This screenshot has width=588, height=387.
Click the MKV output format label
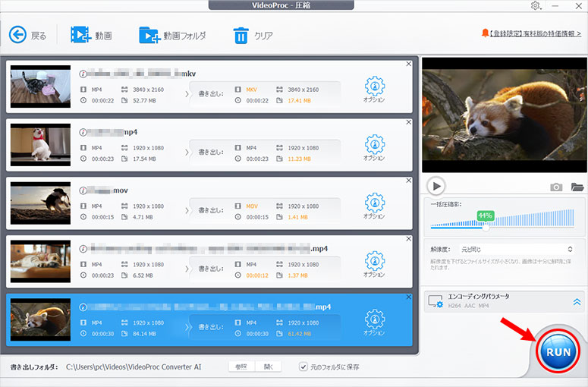click(252, 90)
